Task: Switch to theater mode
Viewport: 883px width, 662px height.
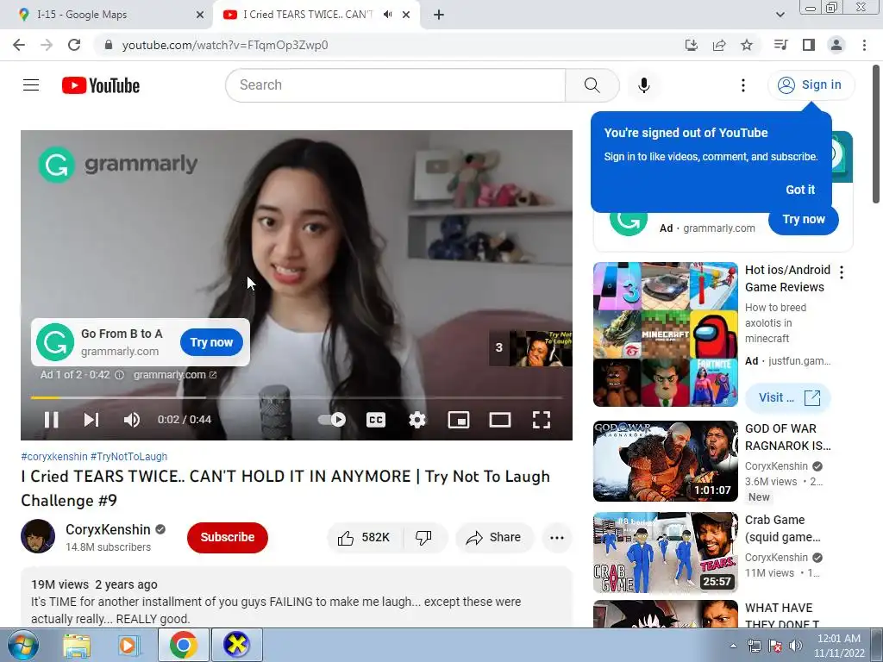Action: (x=499, y=420)
